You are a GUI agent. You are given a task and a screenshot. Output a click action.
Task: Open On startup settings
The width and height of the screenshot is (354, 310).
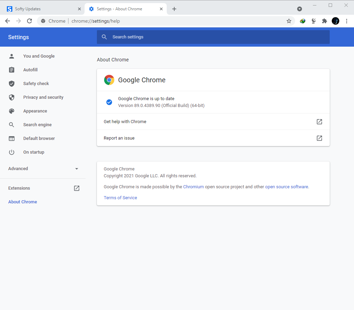pyautogui.click(x=34, y=152)
